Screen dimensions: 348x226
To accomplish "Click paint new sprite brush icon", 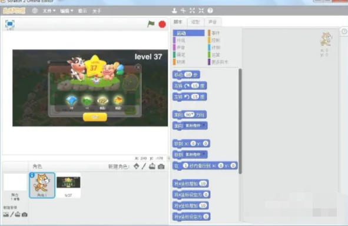I will (x=144, y=166).
